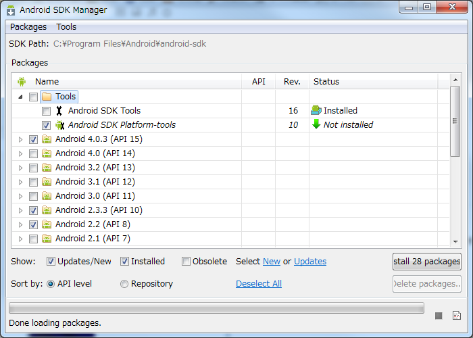Expand the Android 2.3.3 (API 10) node

(x=20, y=210)
